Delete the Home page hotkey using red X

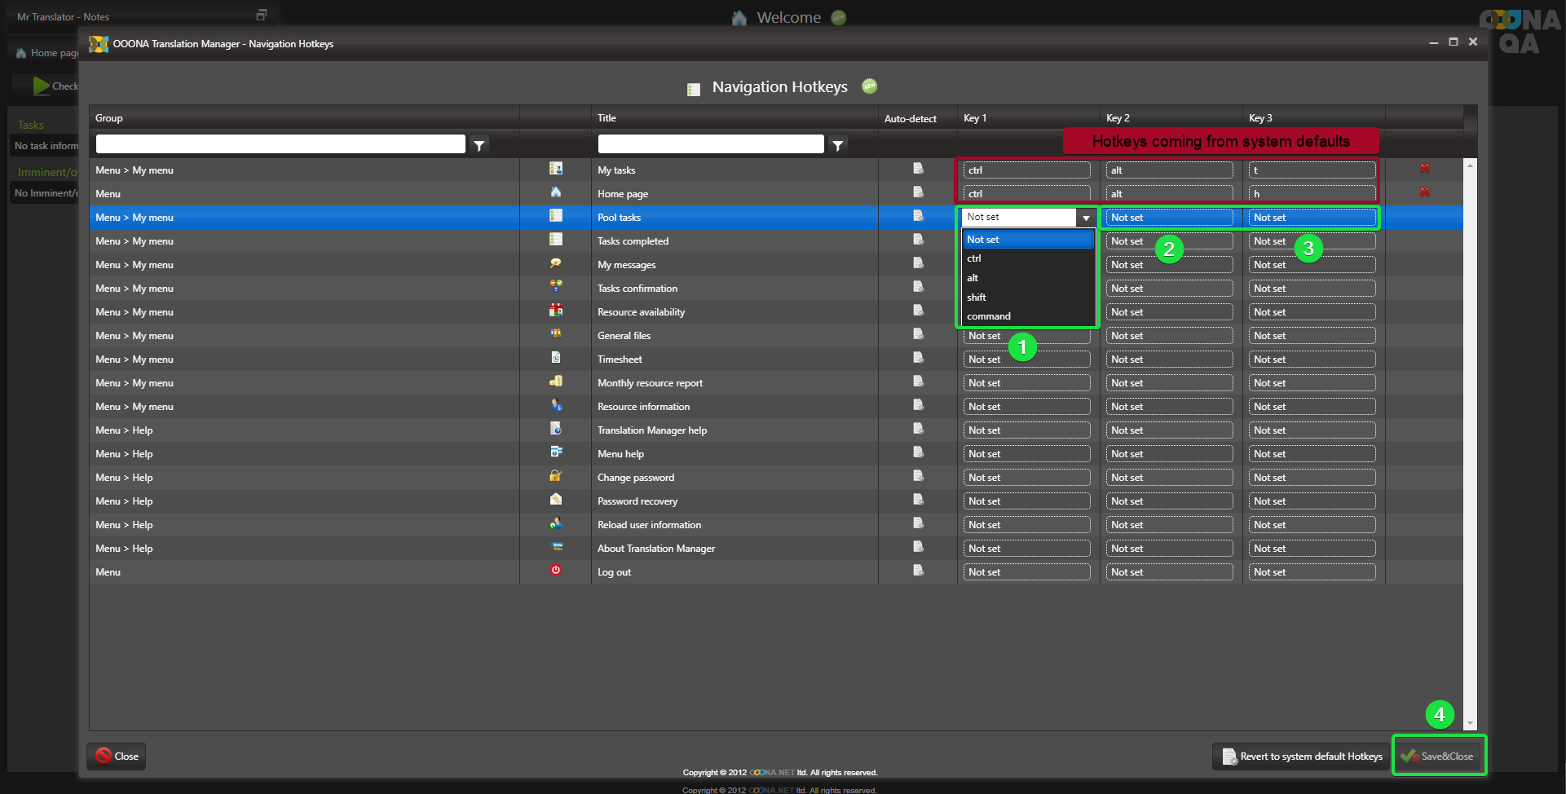click(1424, 192)
